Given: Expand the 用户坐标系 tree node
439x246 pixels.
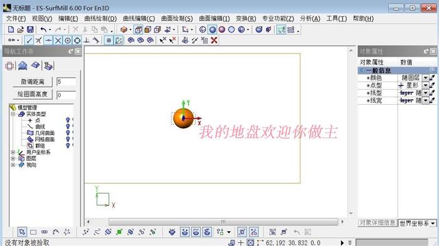Looking at the screenshot, I should coord(13,152).
